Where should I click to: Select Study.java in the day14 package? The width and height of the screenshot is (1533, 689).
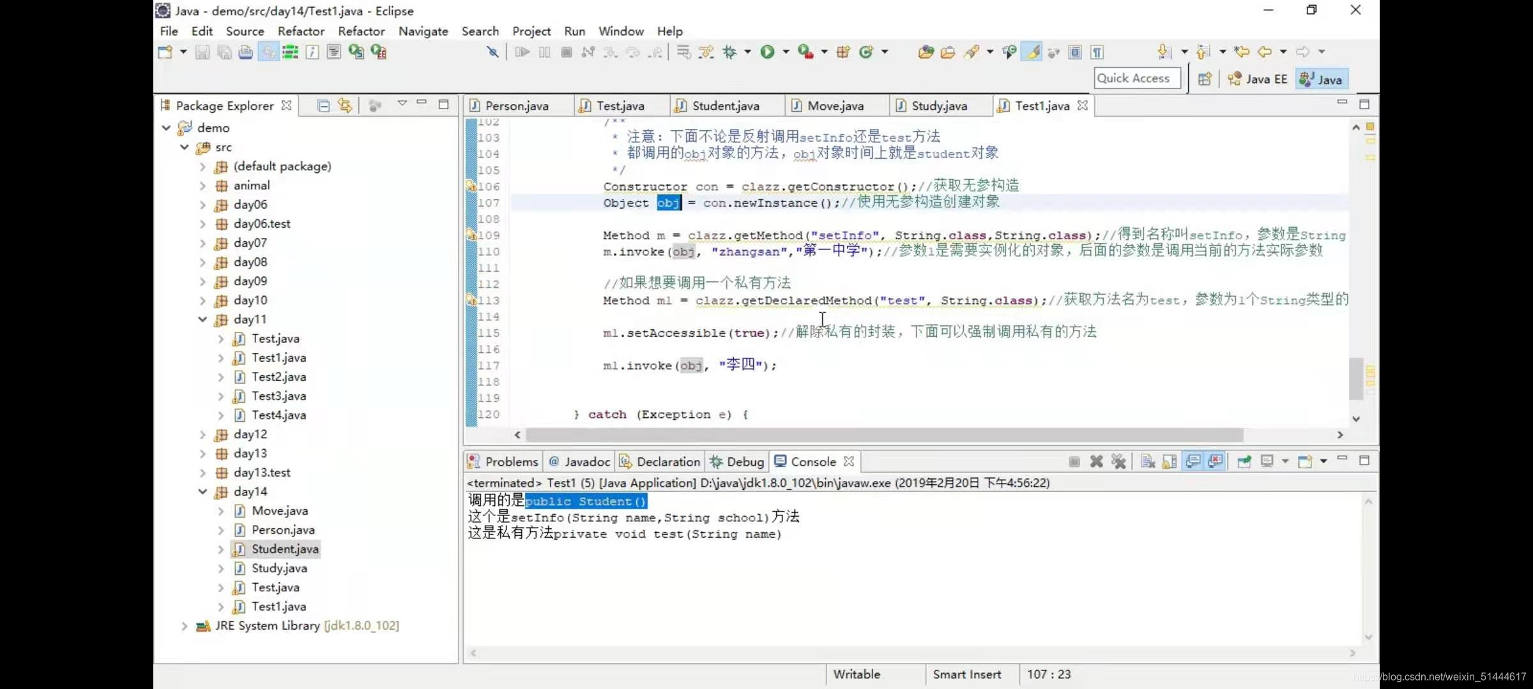pyautogui.click(x=279, y=568)
